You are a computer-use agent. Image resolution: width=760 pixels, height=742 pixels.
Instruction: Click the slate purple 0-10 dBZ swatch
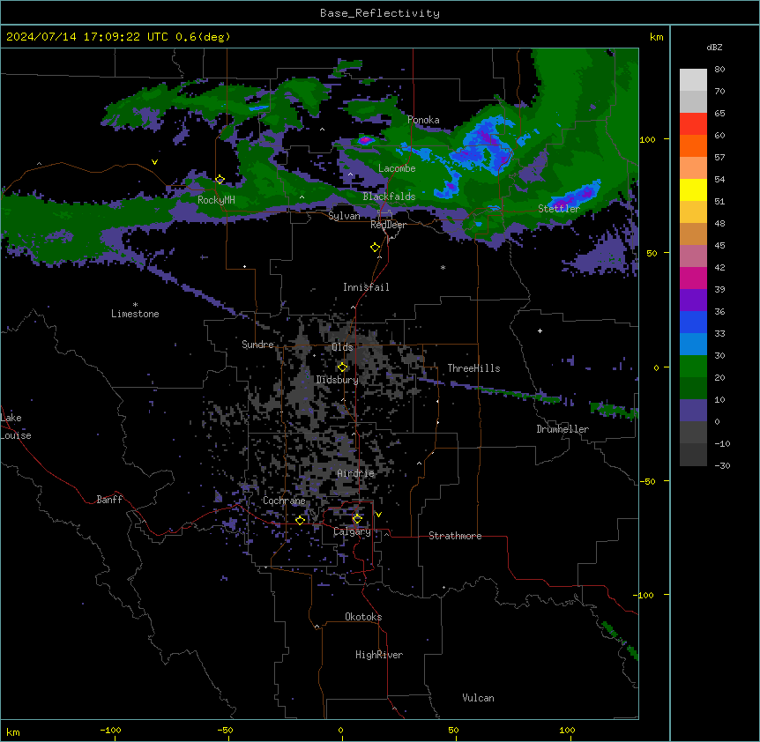pyautogui.click(x=693, y=411)
